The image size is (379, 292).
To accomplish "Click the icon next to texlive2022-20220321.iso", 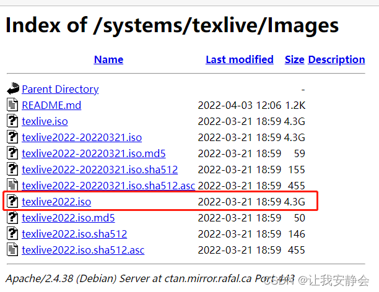I will point(12,137).
